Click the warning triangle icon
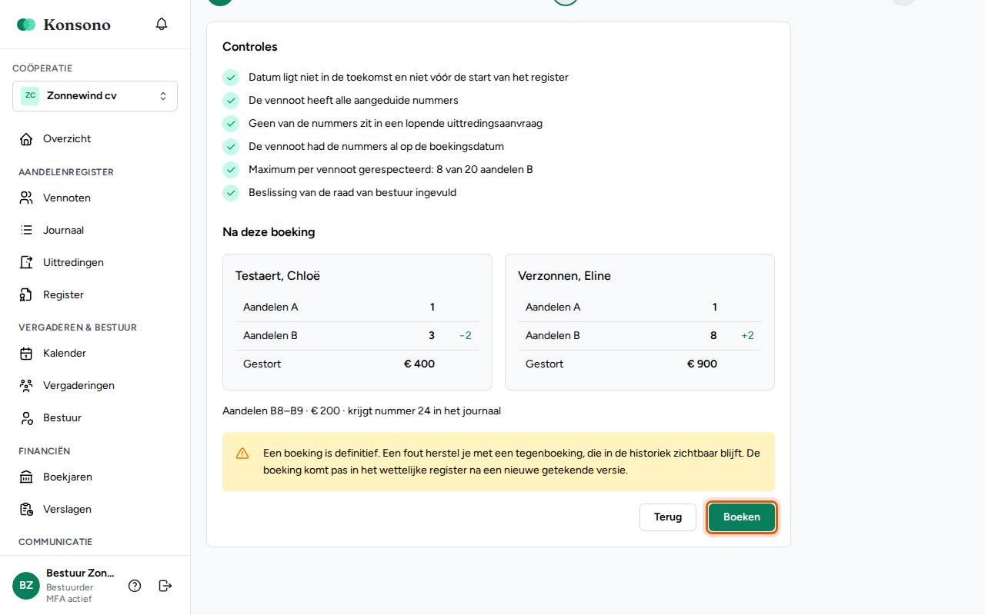Screen dimensions: 985x615 point(242,454)
